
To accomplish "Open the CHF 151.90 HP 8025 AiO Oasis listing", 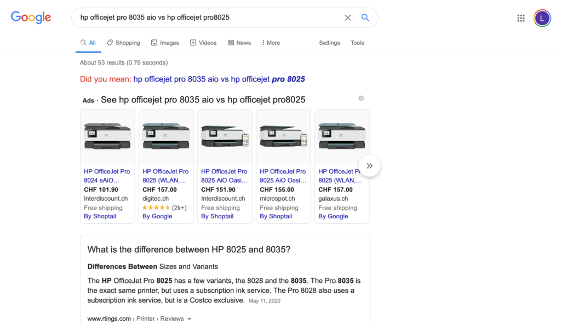I will point(224,176).
